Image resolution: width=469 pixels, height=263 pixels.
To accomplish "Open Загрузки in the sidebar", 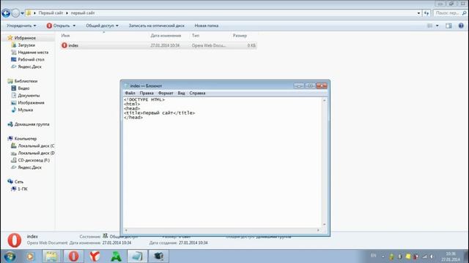I will point(26,45).
